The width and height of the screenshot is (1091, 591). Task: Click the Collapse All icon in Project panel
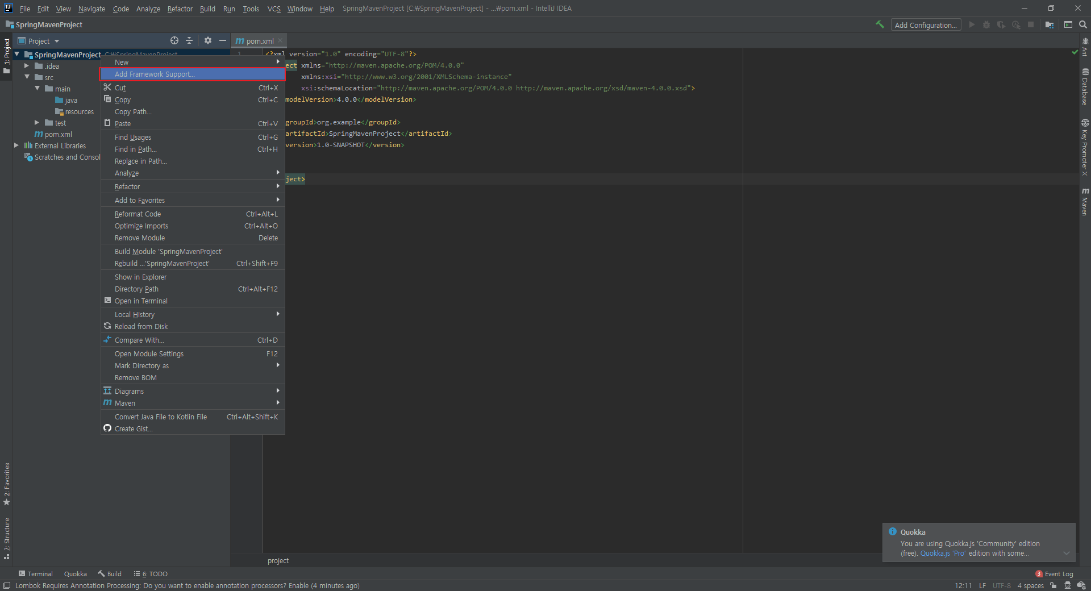(190, 40)
